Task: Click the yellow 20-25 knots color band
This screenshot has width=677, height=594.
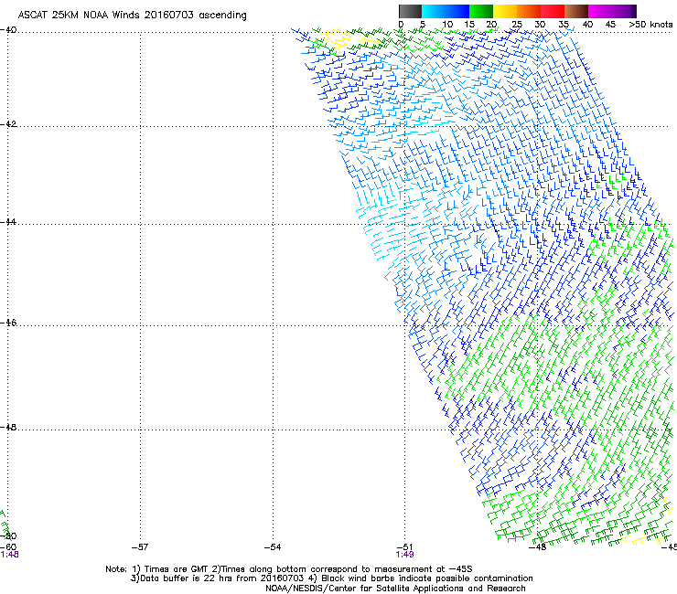Action: click(505, 11)
